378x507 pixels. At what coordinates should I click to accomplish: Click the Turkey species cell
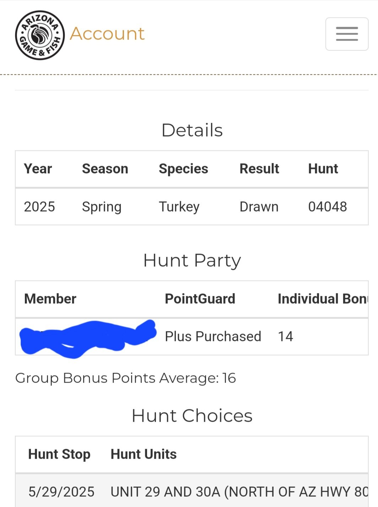(179, 207)
